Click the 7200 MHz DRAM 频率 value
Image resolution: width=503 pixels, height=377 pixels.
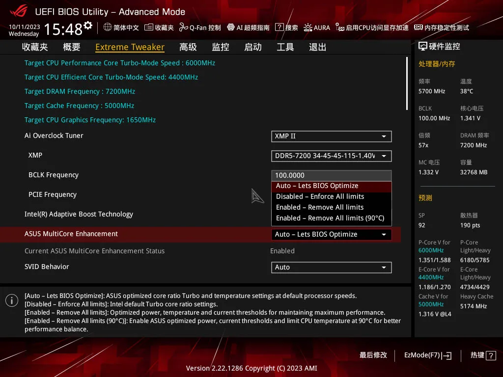point(474,145)
